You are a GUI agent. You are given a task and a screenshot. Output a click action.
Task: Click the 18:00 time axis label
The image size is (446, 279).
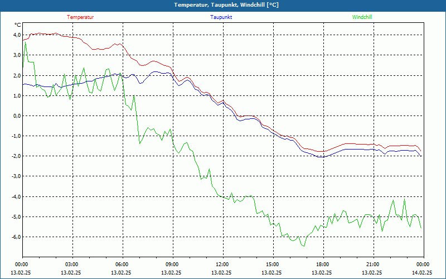pyautogui.click(x=322, y=264)
